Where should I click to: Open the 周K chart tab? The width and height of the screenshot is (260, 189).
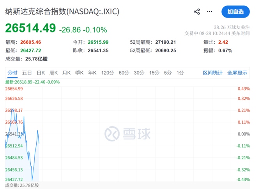pos(53,73)
